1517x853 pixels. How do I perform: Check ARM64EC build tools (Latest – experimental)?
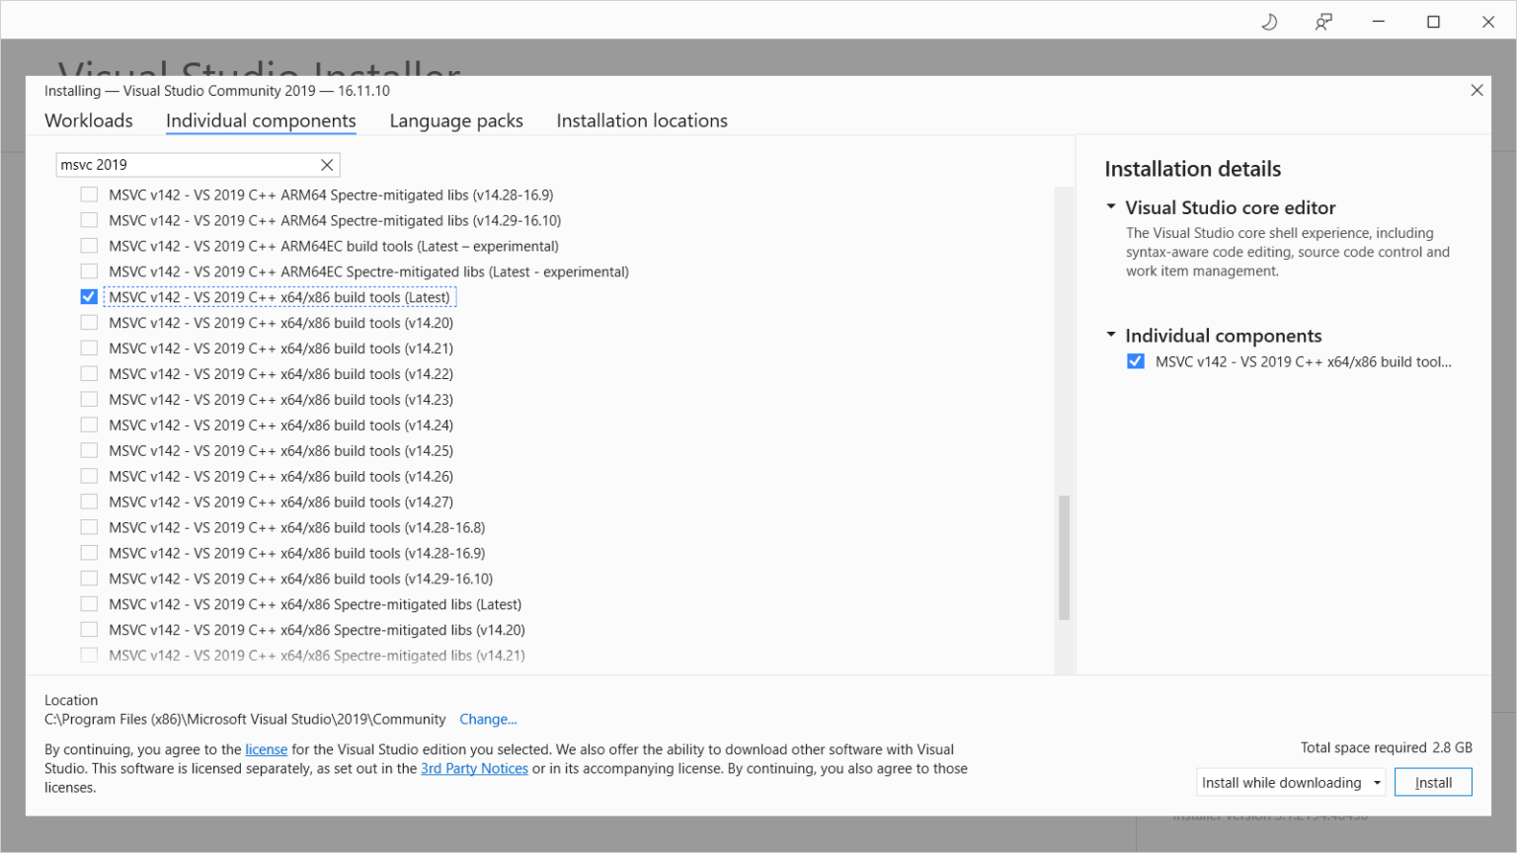(x=89, y=246)
